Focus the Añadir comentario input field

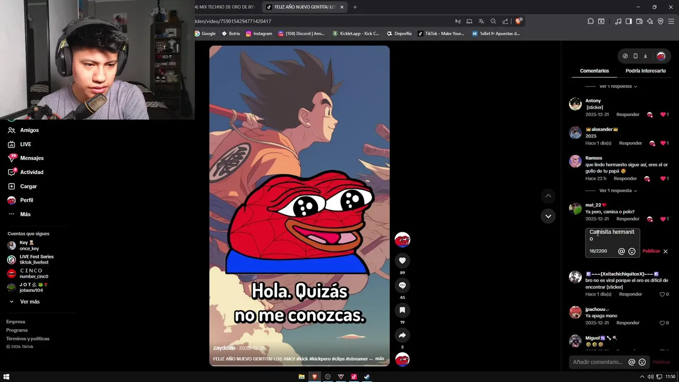(598, 362)
